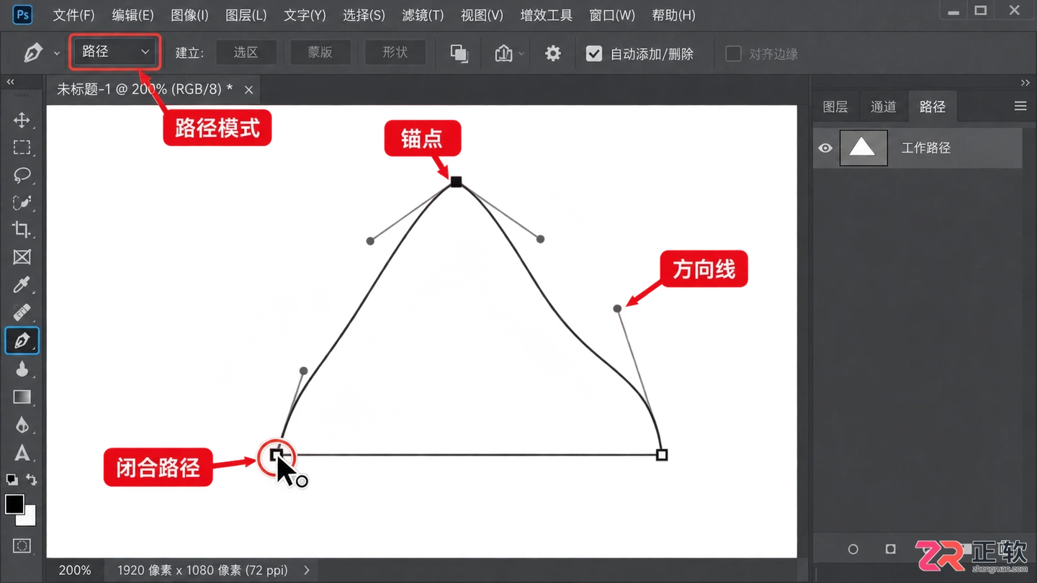Collapse the right panels dock
Viewport: 1037px width, 583px height.
pyautogui.click(x=1025, y=82)
